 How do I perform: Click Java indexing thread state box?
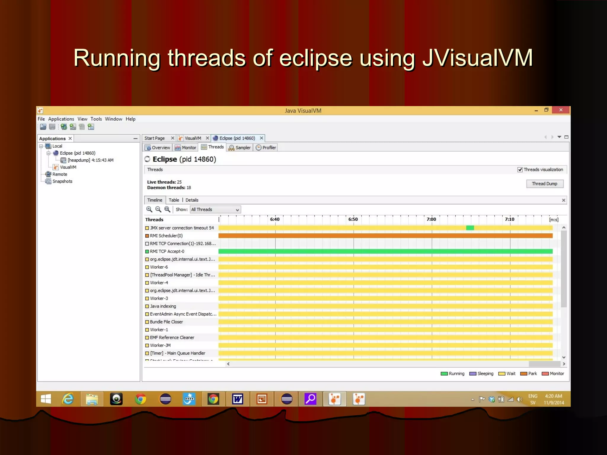(x=147, y=306)
